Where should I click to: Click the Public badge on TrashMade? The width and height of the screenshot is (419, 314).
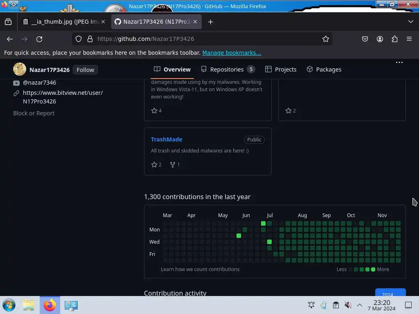point(254,140)
